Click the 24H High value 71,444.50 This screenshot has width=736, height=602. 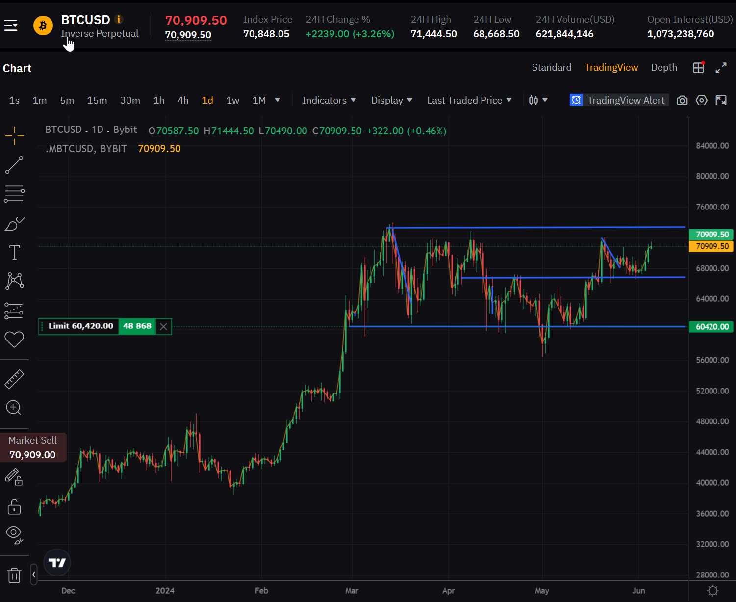pos(433,34)
